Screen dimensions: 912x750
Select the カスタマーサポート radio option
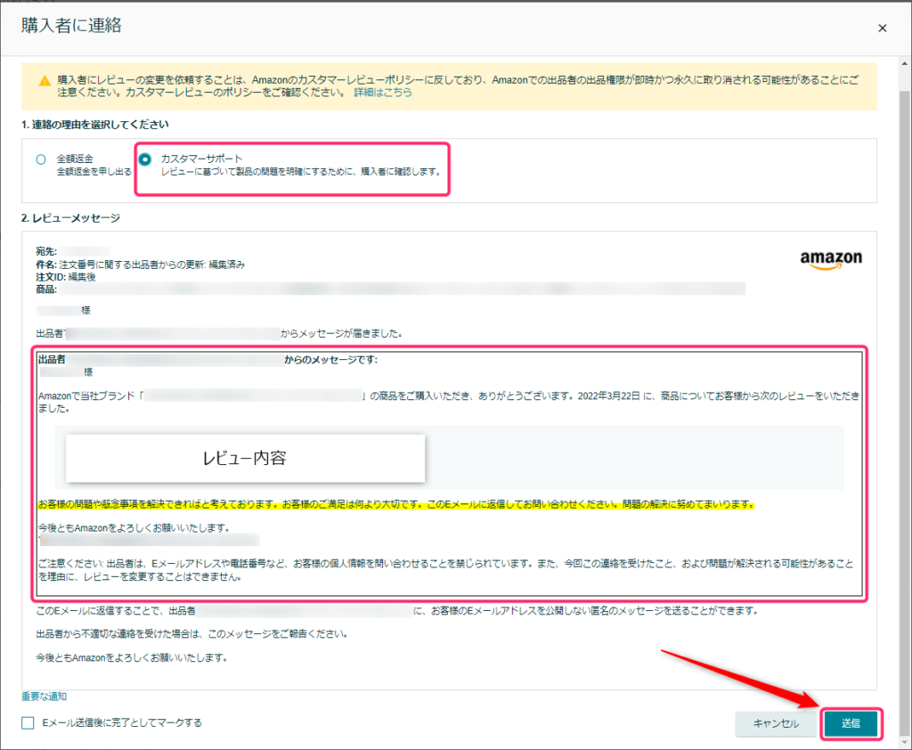pyautogui.click(x=145, y=159)
